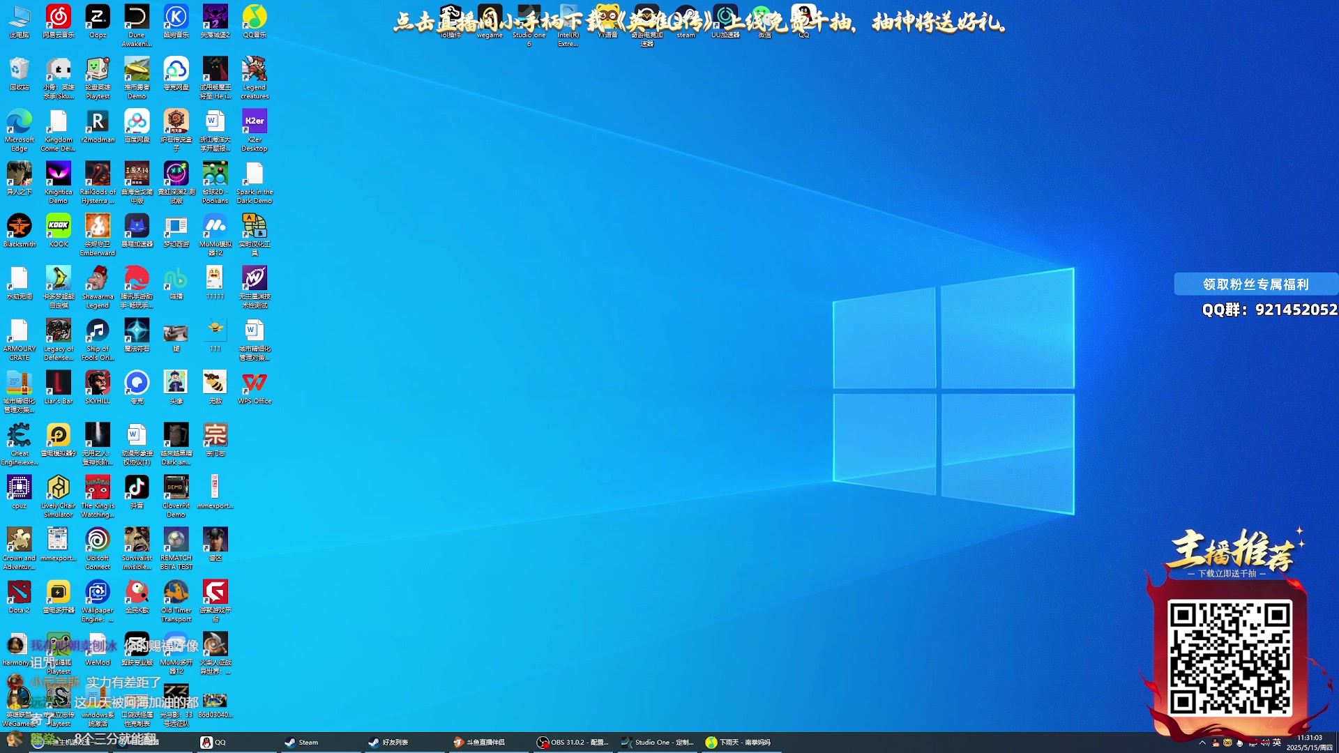
Task: Open Lively Chair Simulator shortcut
Action: pyautogui.click(x=59, y=496)
